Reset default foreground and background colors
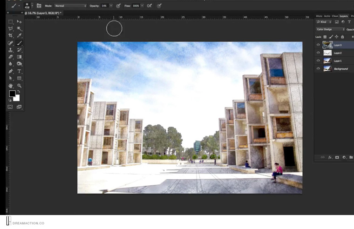 (10, 100)
